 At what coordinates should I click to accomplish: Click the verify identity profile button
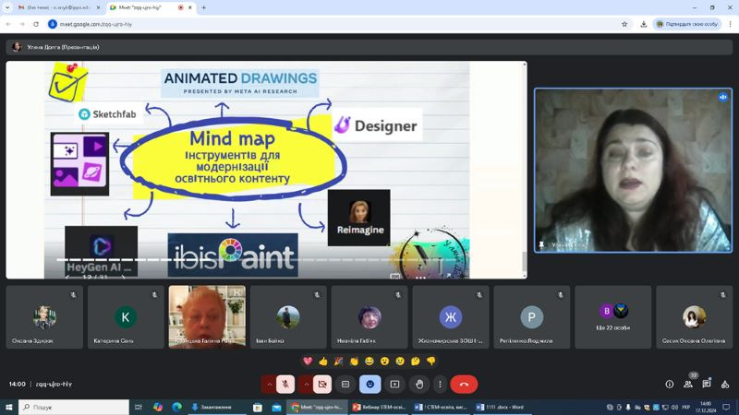[x=687, y=24]
